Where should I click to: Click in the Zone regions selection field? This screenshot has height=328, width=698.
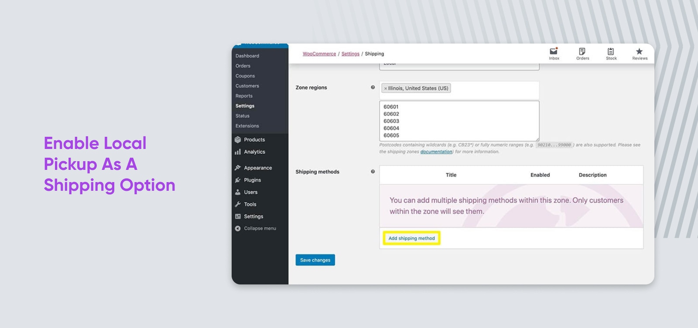tap(459, 90)
